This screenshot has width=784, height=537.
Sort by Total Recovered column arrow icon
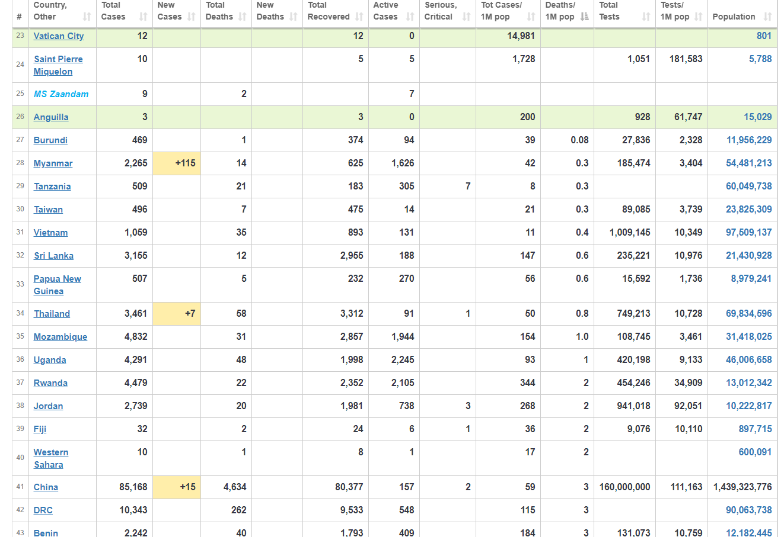[359, 17]
